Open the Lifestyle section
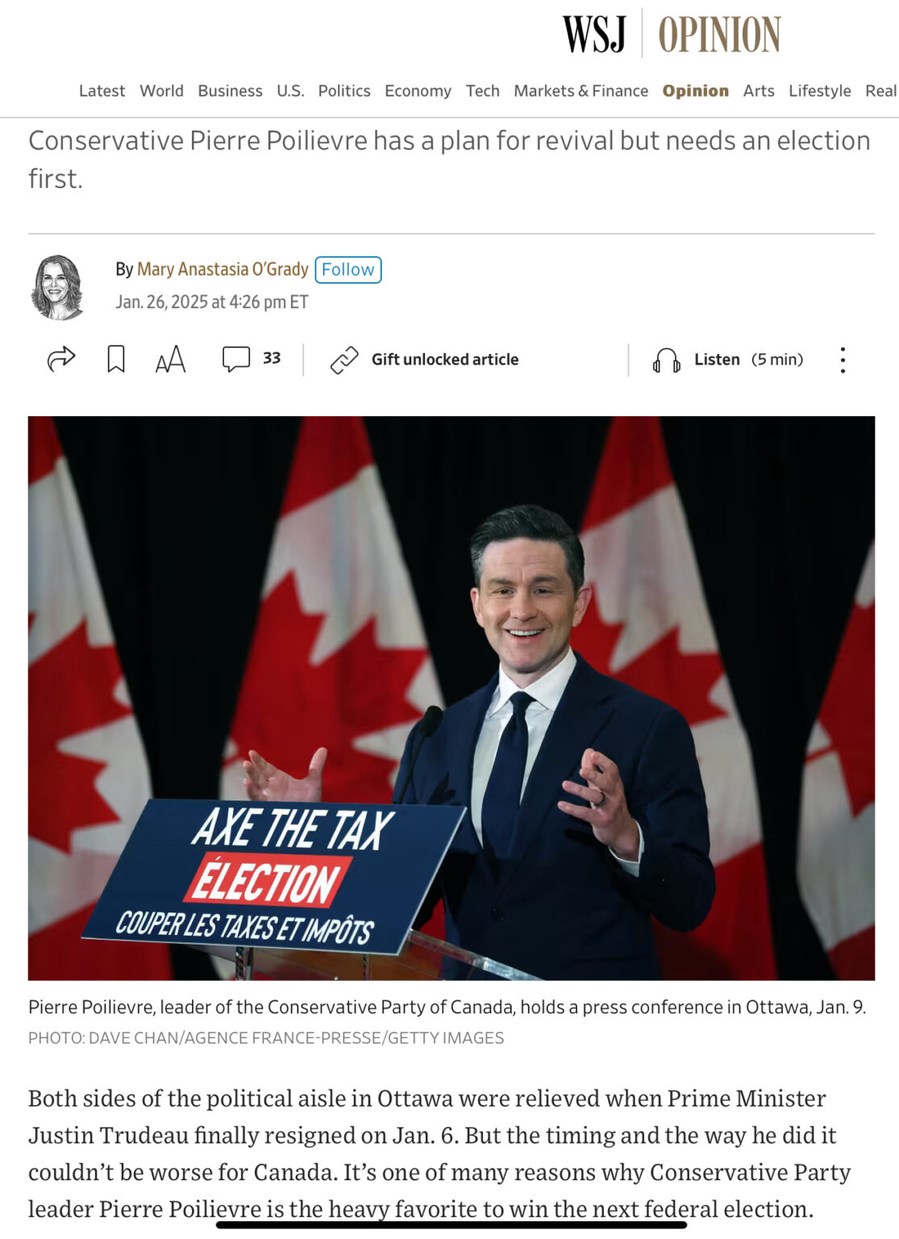 tap(819, 91)
